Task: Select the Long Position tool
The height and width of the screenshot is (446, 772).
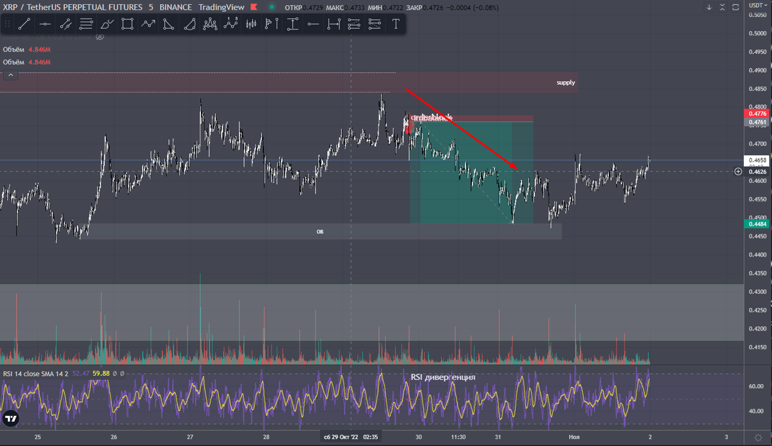Action: (354, 24)
